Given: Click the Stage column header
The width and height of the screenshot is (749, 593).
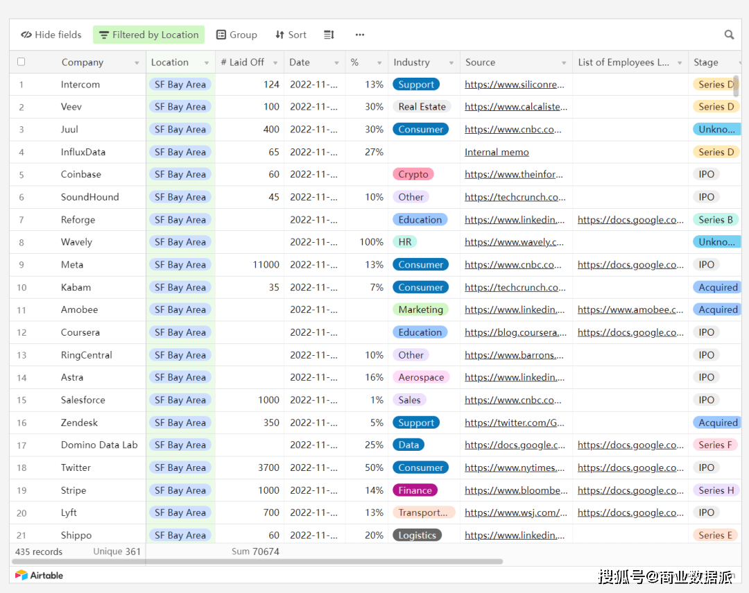Looking at the screenshot, I should (714, 62).
